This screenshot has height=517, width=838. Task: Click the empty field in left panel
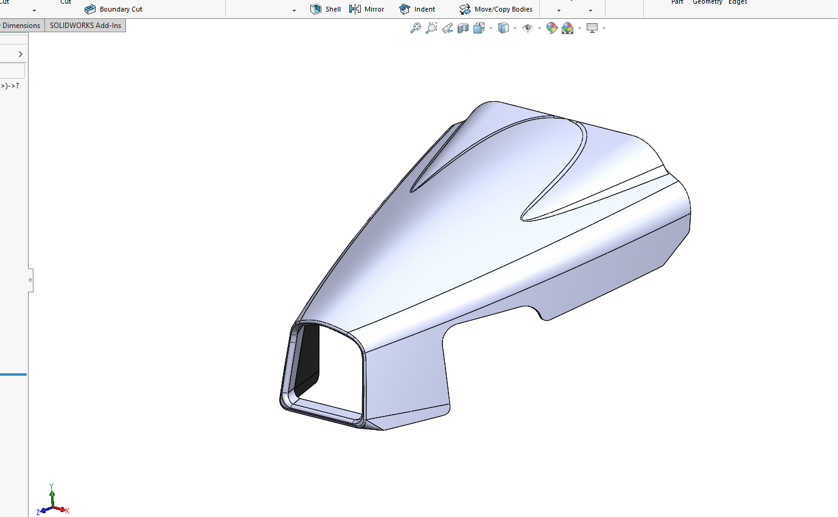click(x=12, y=71)
